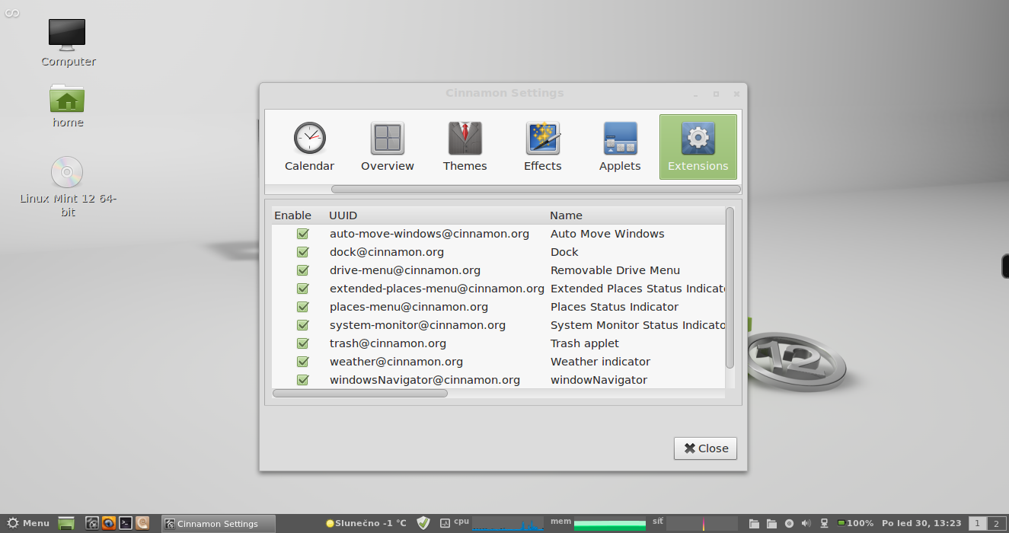Screen dimensions: 1009x533
Task: Go to the Applets settings section
Action: (620, 147)
